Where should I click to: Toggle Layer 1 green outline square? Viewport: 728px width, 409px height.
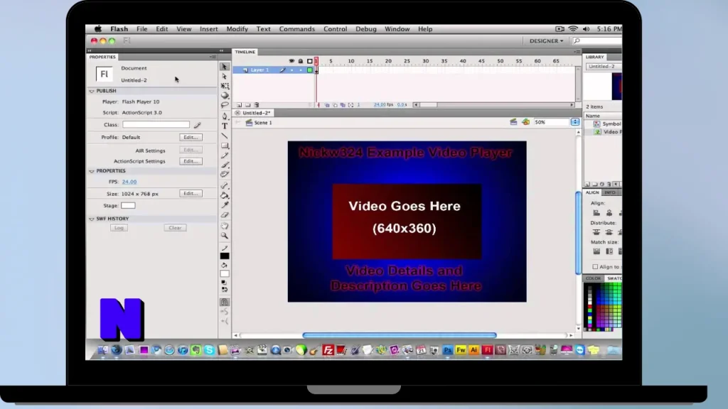[x=310, y=70]
